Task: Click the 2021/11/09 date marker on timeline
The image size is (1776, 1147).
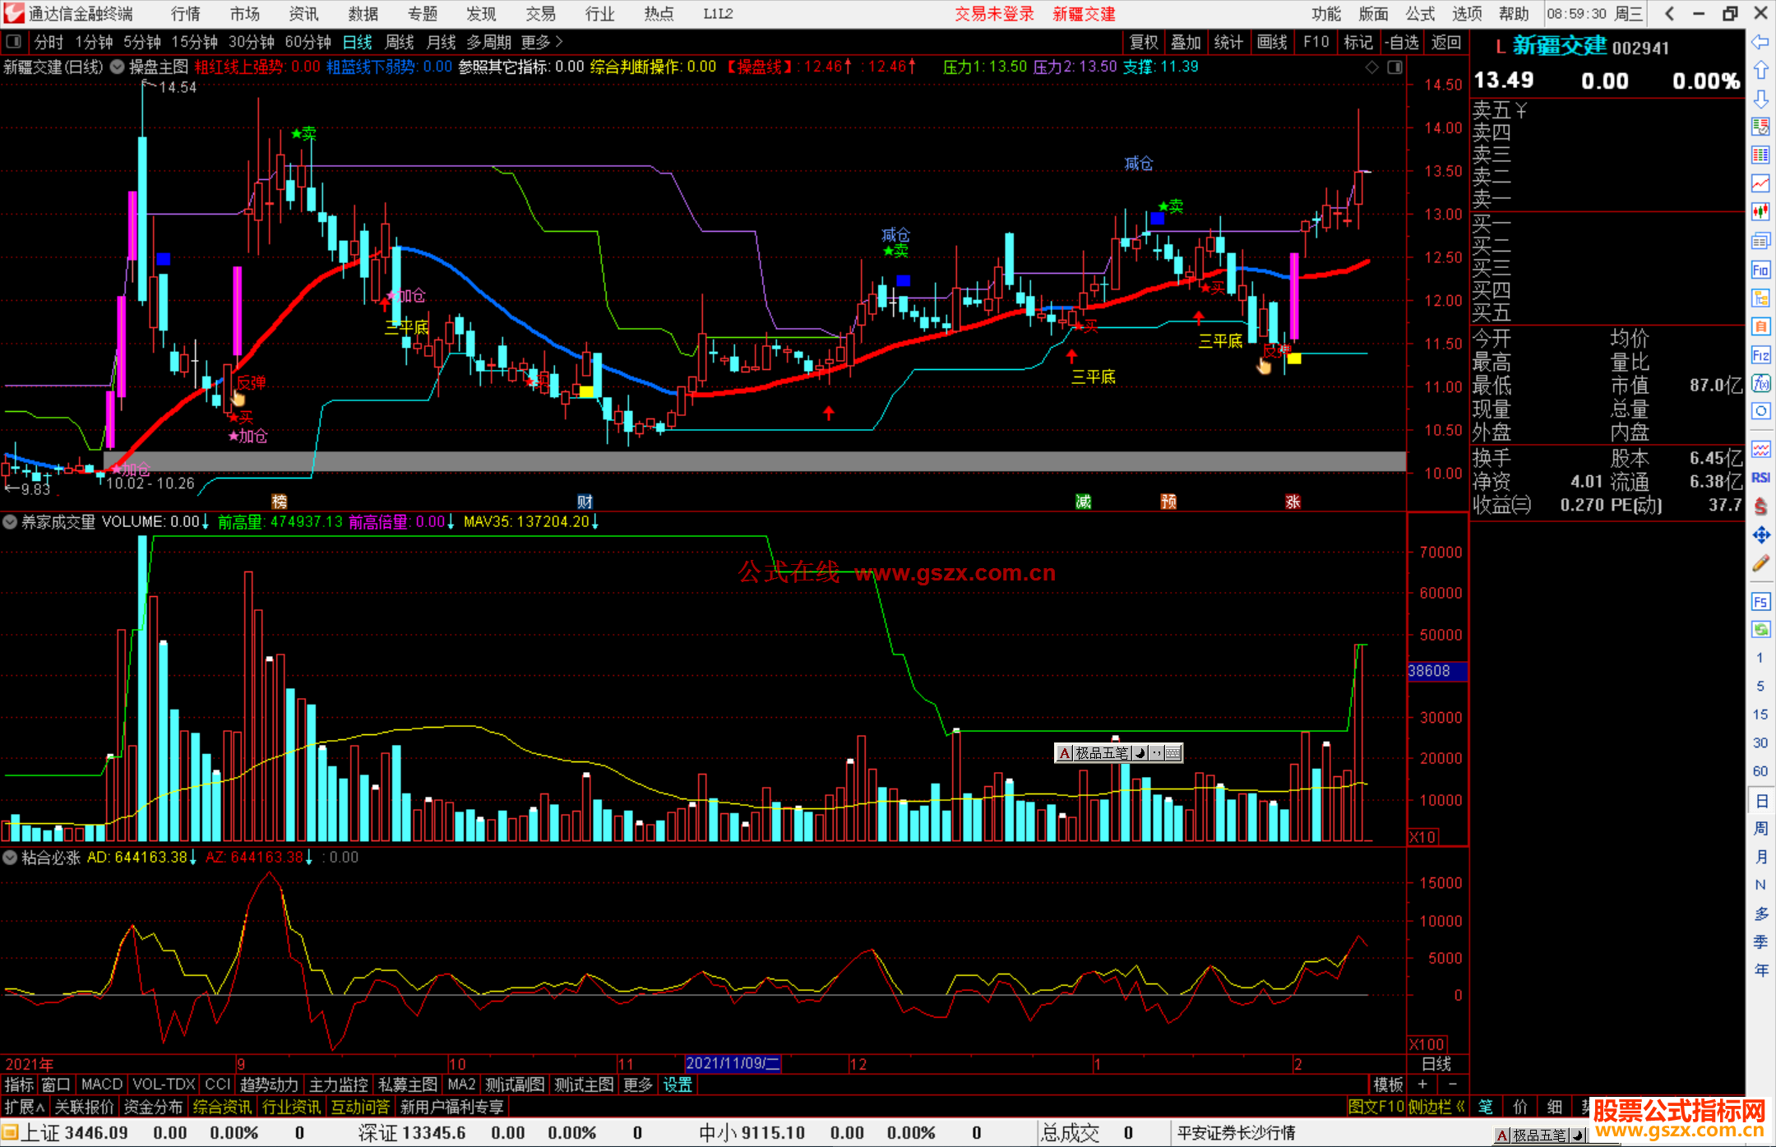Action: pyautogui.click(x=732, y=1063)
